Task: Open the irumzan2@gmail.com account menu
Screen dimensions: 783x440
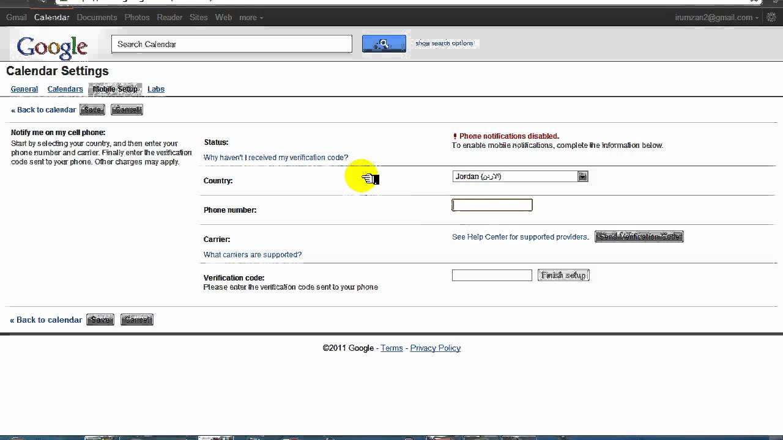Action: (x=716, y=17)
